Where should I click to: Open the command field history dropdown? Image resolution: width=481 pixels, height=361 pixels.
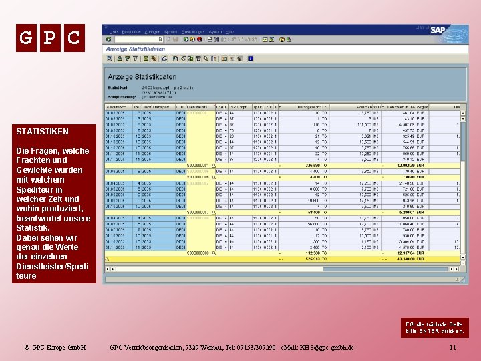tap(160, 39)
